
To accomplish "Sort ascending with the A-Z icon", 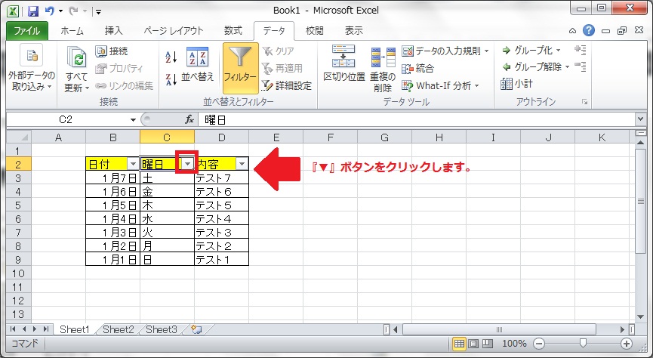I will tap(171, 57).
